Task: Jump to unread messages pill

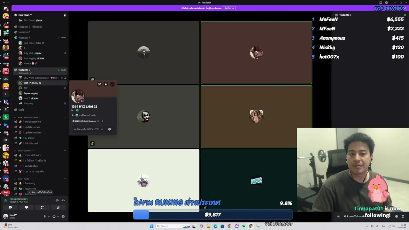Action: [40, 192]
